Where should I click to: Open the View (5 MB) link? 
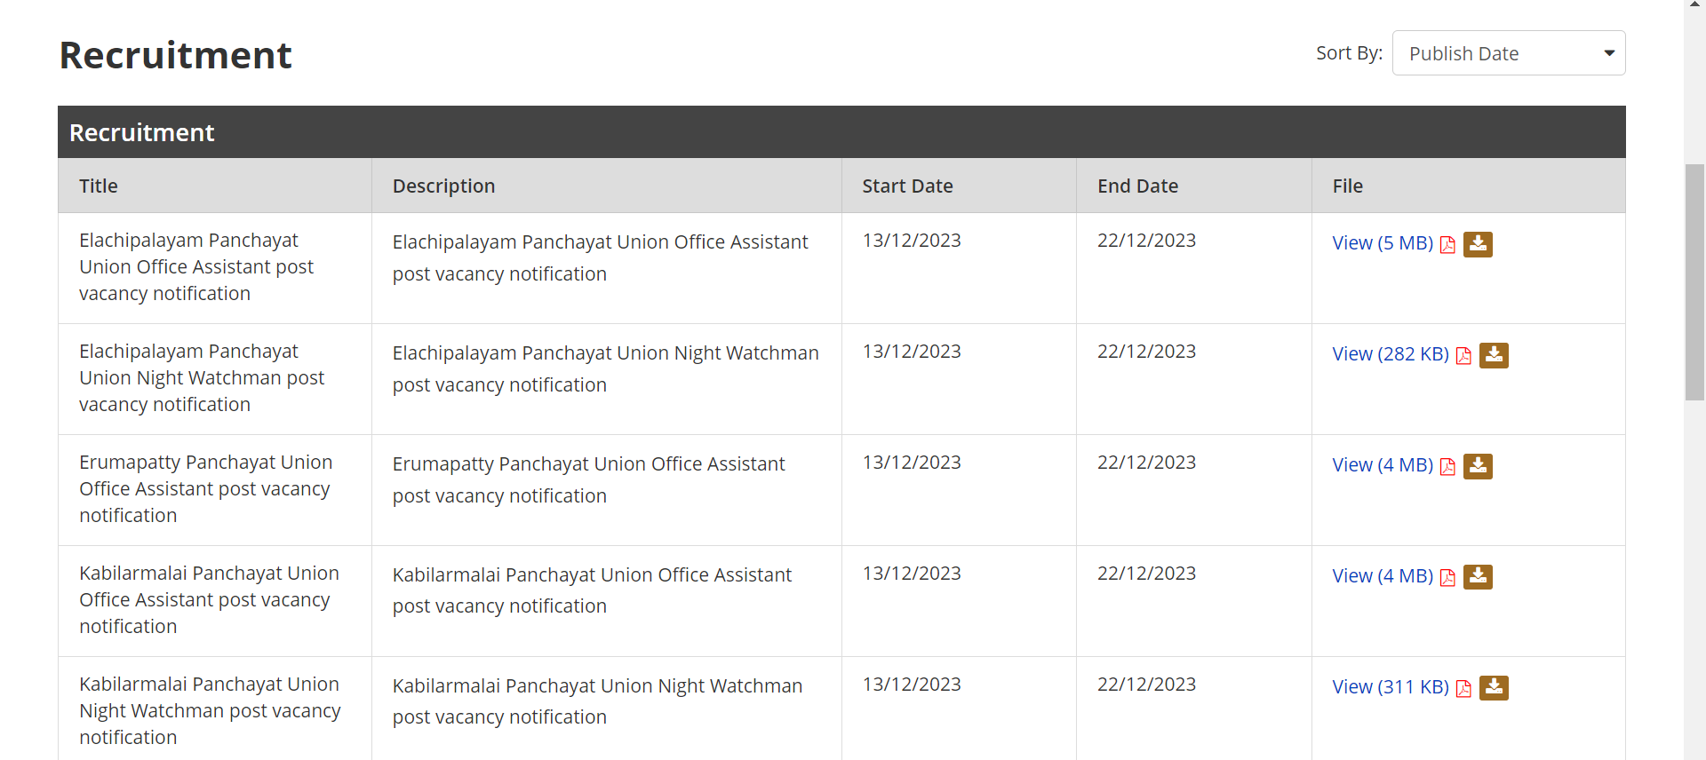tap(1382, 243)
